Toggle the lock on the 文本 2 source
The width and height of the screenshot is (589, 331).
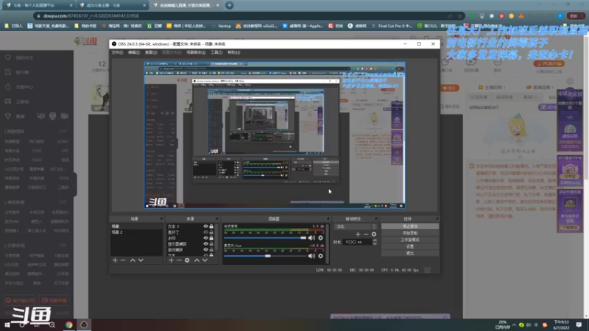tap(211, 227)
